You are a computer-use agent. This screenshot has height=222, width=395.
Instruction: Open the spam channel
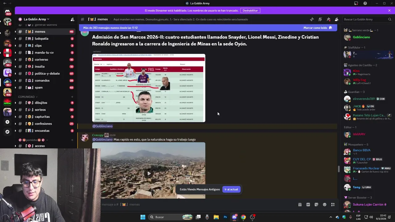pyautogui.click(x=46, y=88)
